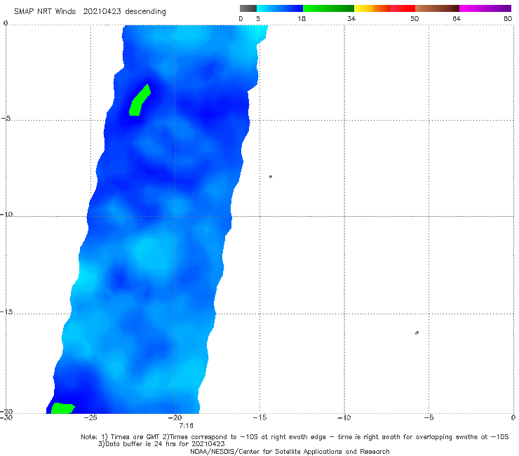Click the title 'SMAP NRT Winds 20210423 descending'
Screen dimensions: 519x456
[90, 12]
